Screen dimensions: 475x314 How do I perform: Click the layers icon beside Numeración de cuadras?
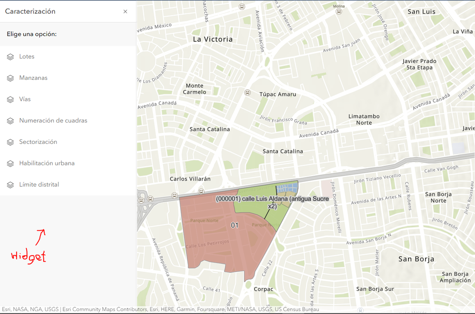coord(10,121)
